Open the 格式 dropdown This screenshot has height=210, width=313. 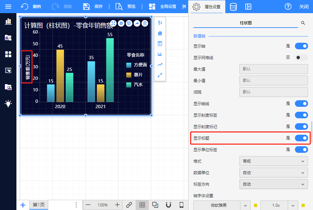(274, 161)
